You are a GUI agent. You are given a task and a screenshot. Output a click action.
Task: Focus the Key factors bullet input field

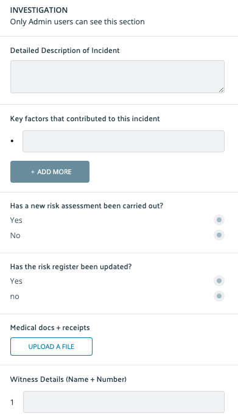point(124,141)
